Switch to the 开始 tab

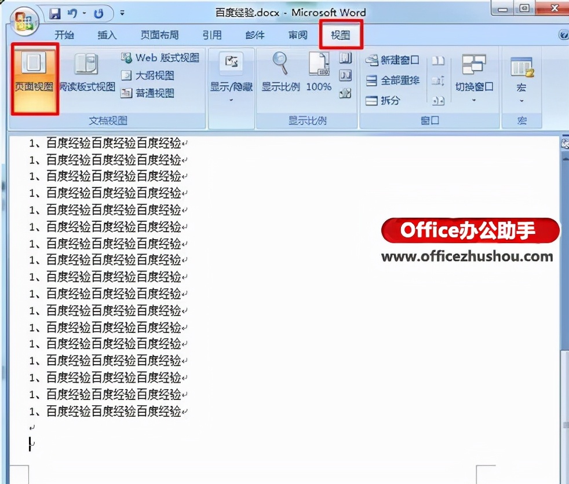click(64, 35)
